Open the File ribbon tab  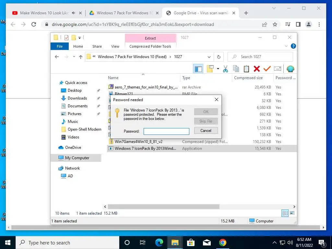(x=60, y=46)
